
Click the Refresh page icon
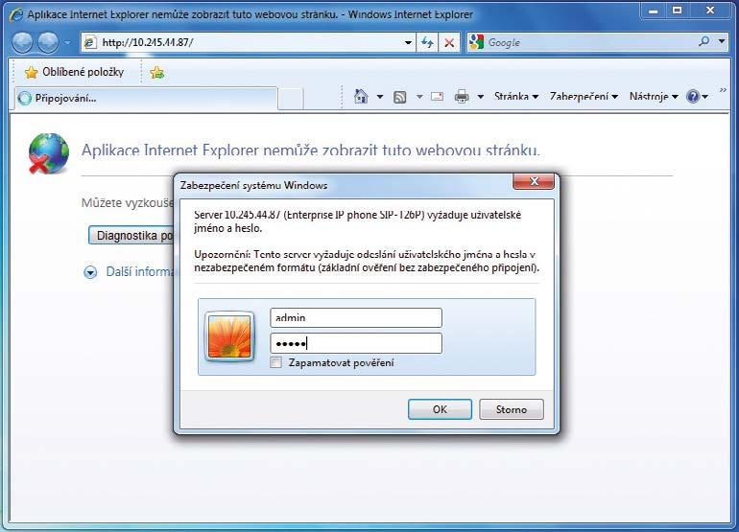tap(427, 43)
